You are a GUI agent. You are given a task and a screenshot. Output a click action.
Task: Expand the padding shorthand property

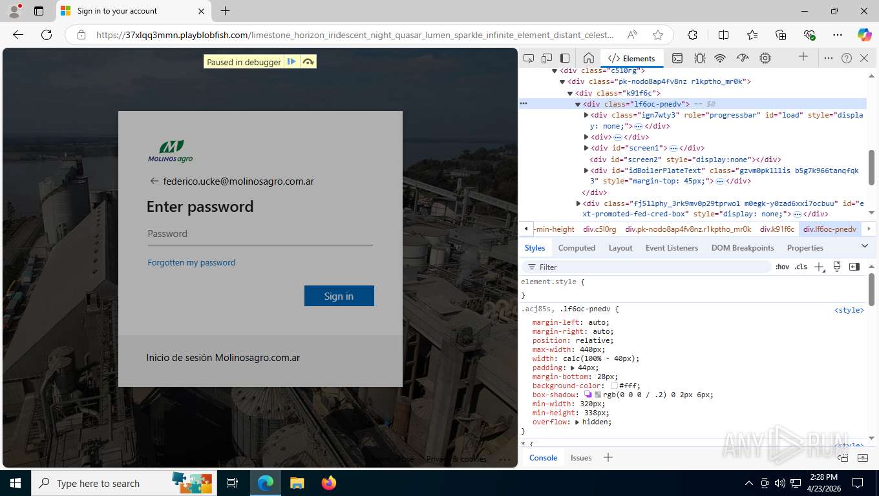coord(573,367)
